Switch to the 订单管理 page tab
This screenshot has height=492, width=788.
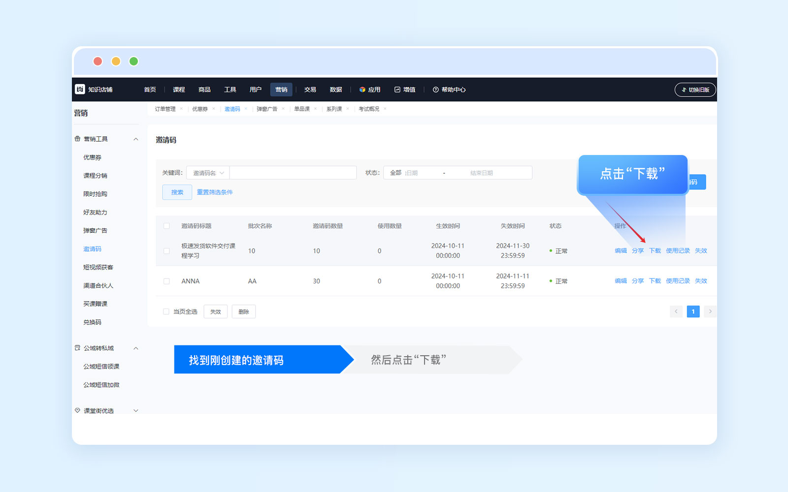point(165,109)
